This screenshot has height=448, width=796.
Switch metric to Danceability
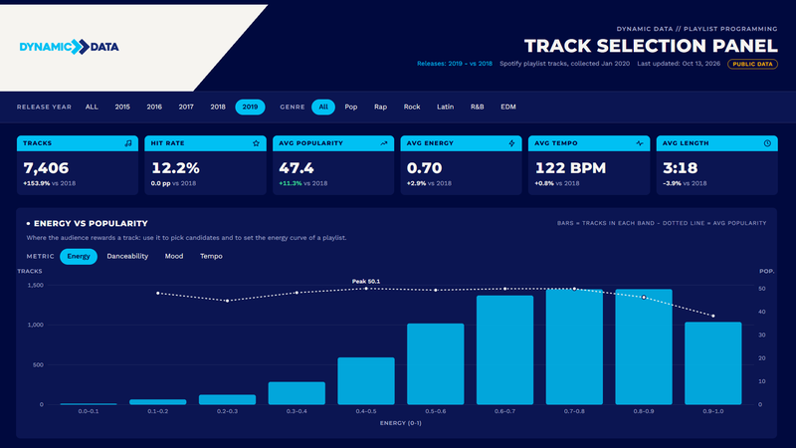pos(127,257)
